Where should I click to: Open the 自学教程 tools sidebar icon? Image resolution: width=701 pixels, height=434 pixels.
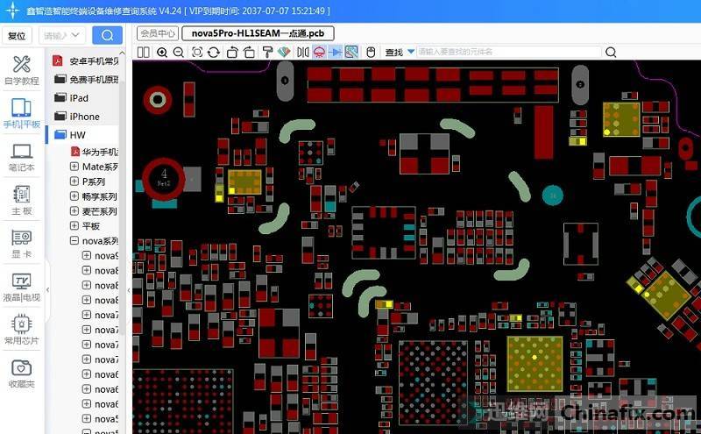(x=22, y=70)
